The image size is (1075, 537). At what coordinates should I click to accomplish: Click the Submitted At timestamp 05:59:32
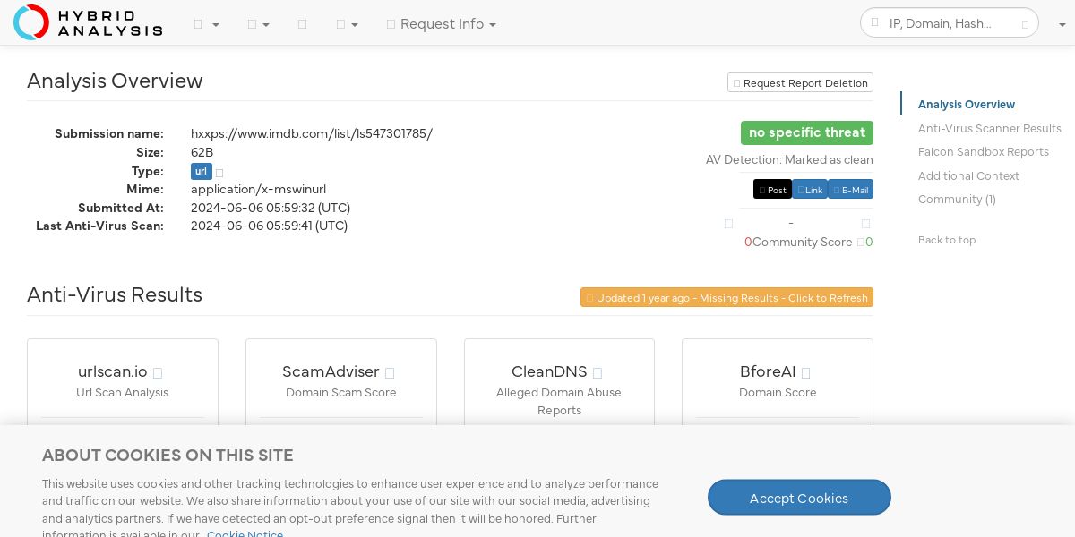(x=271, y=208)
